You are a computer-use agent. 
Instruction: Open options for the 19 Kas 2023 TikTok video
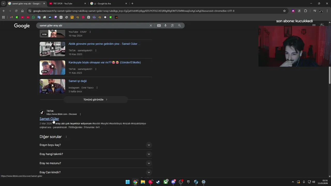(96, 51)
